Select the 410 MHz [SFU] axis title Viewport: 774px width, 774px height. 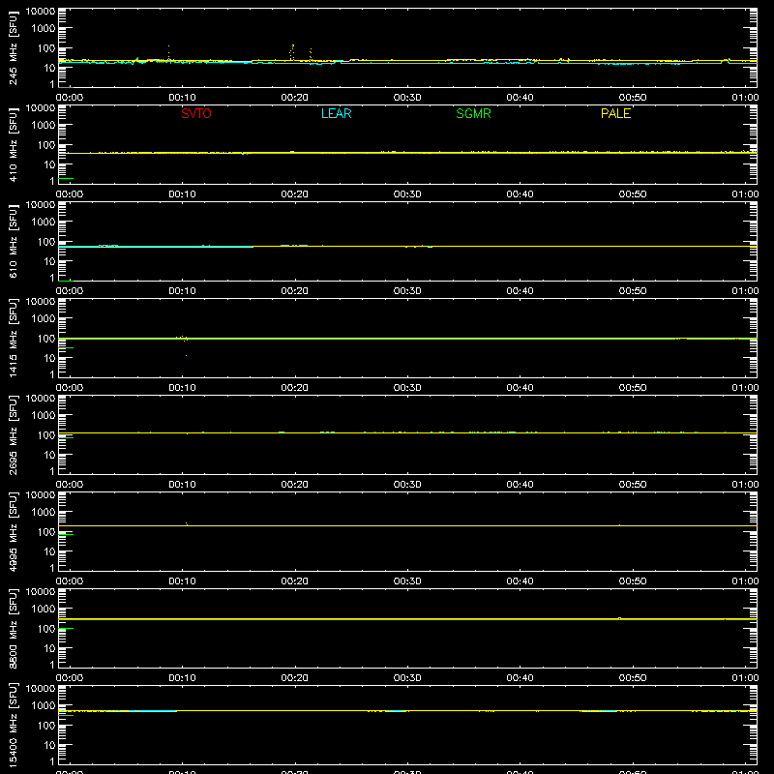[14, 144]
